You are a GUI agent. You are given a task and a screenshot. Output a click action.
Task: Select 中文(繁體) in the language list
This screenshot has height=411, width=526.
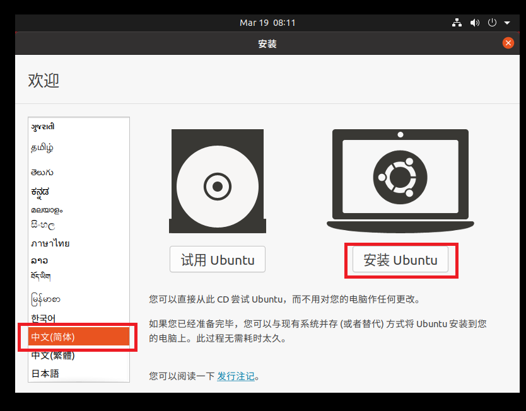coord(53,356)
